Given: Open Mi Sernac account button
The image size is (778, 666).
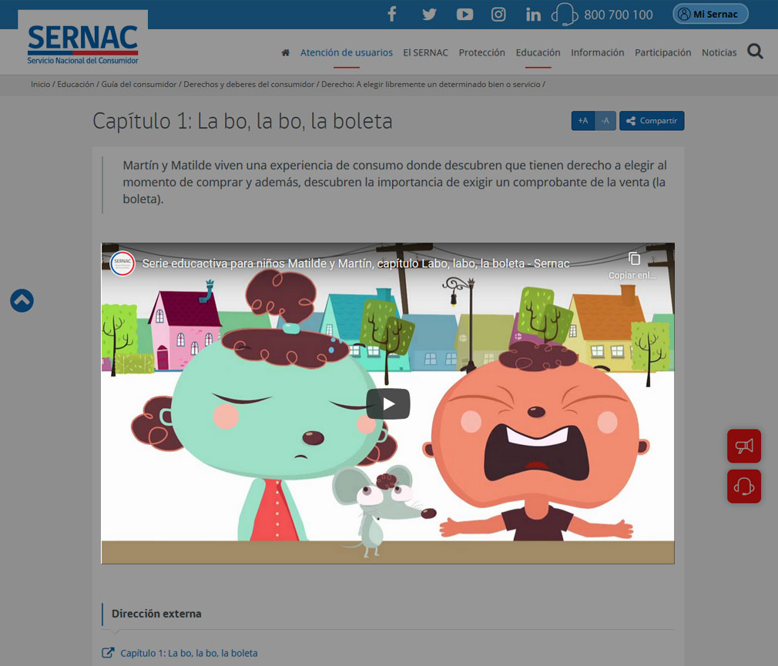Looking at the screenshot, I should click(710, 14).
